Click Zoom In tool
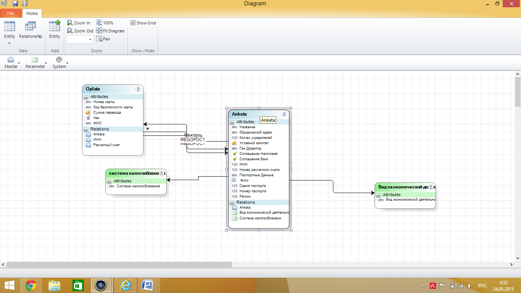Image resolution: width=521 pixels, height=293 pixels. tap(79, 23)
